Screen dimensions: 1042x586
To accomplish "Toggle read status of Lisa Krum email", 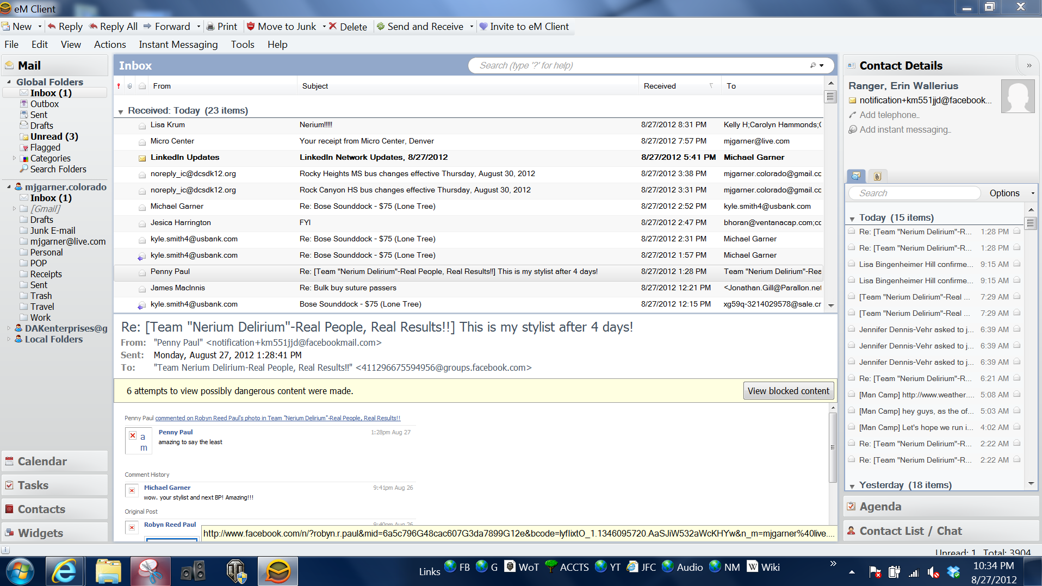I will click(x=142, y=126).
